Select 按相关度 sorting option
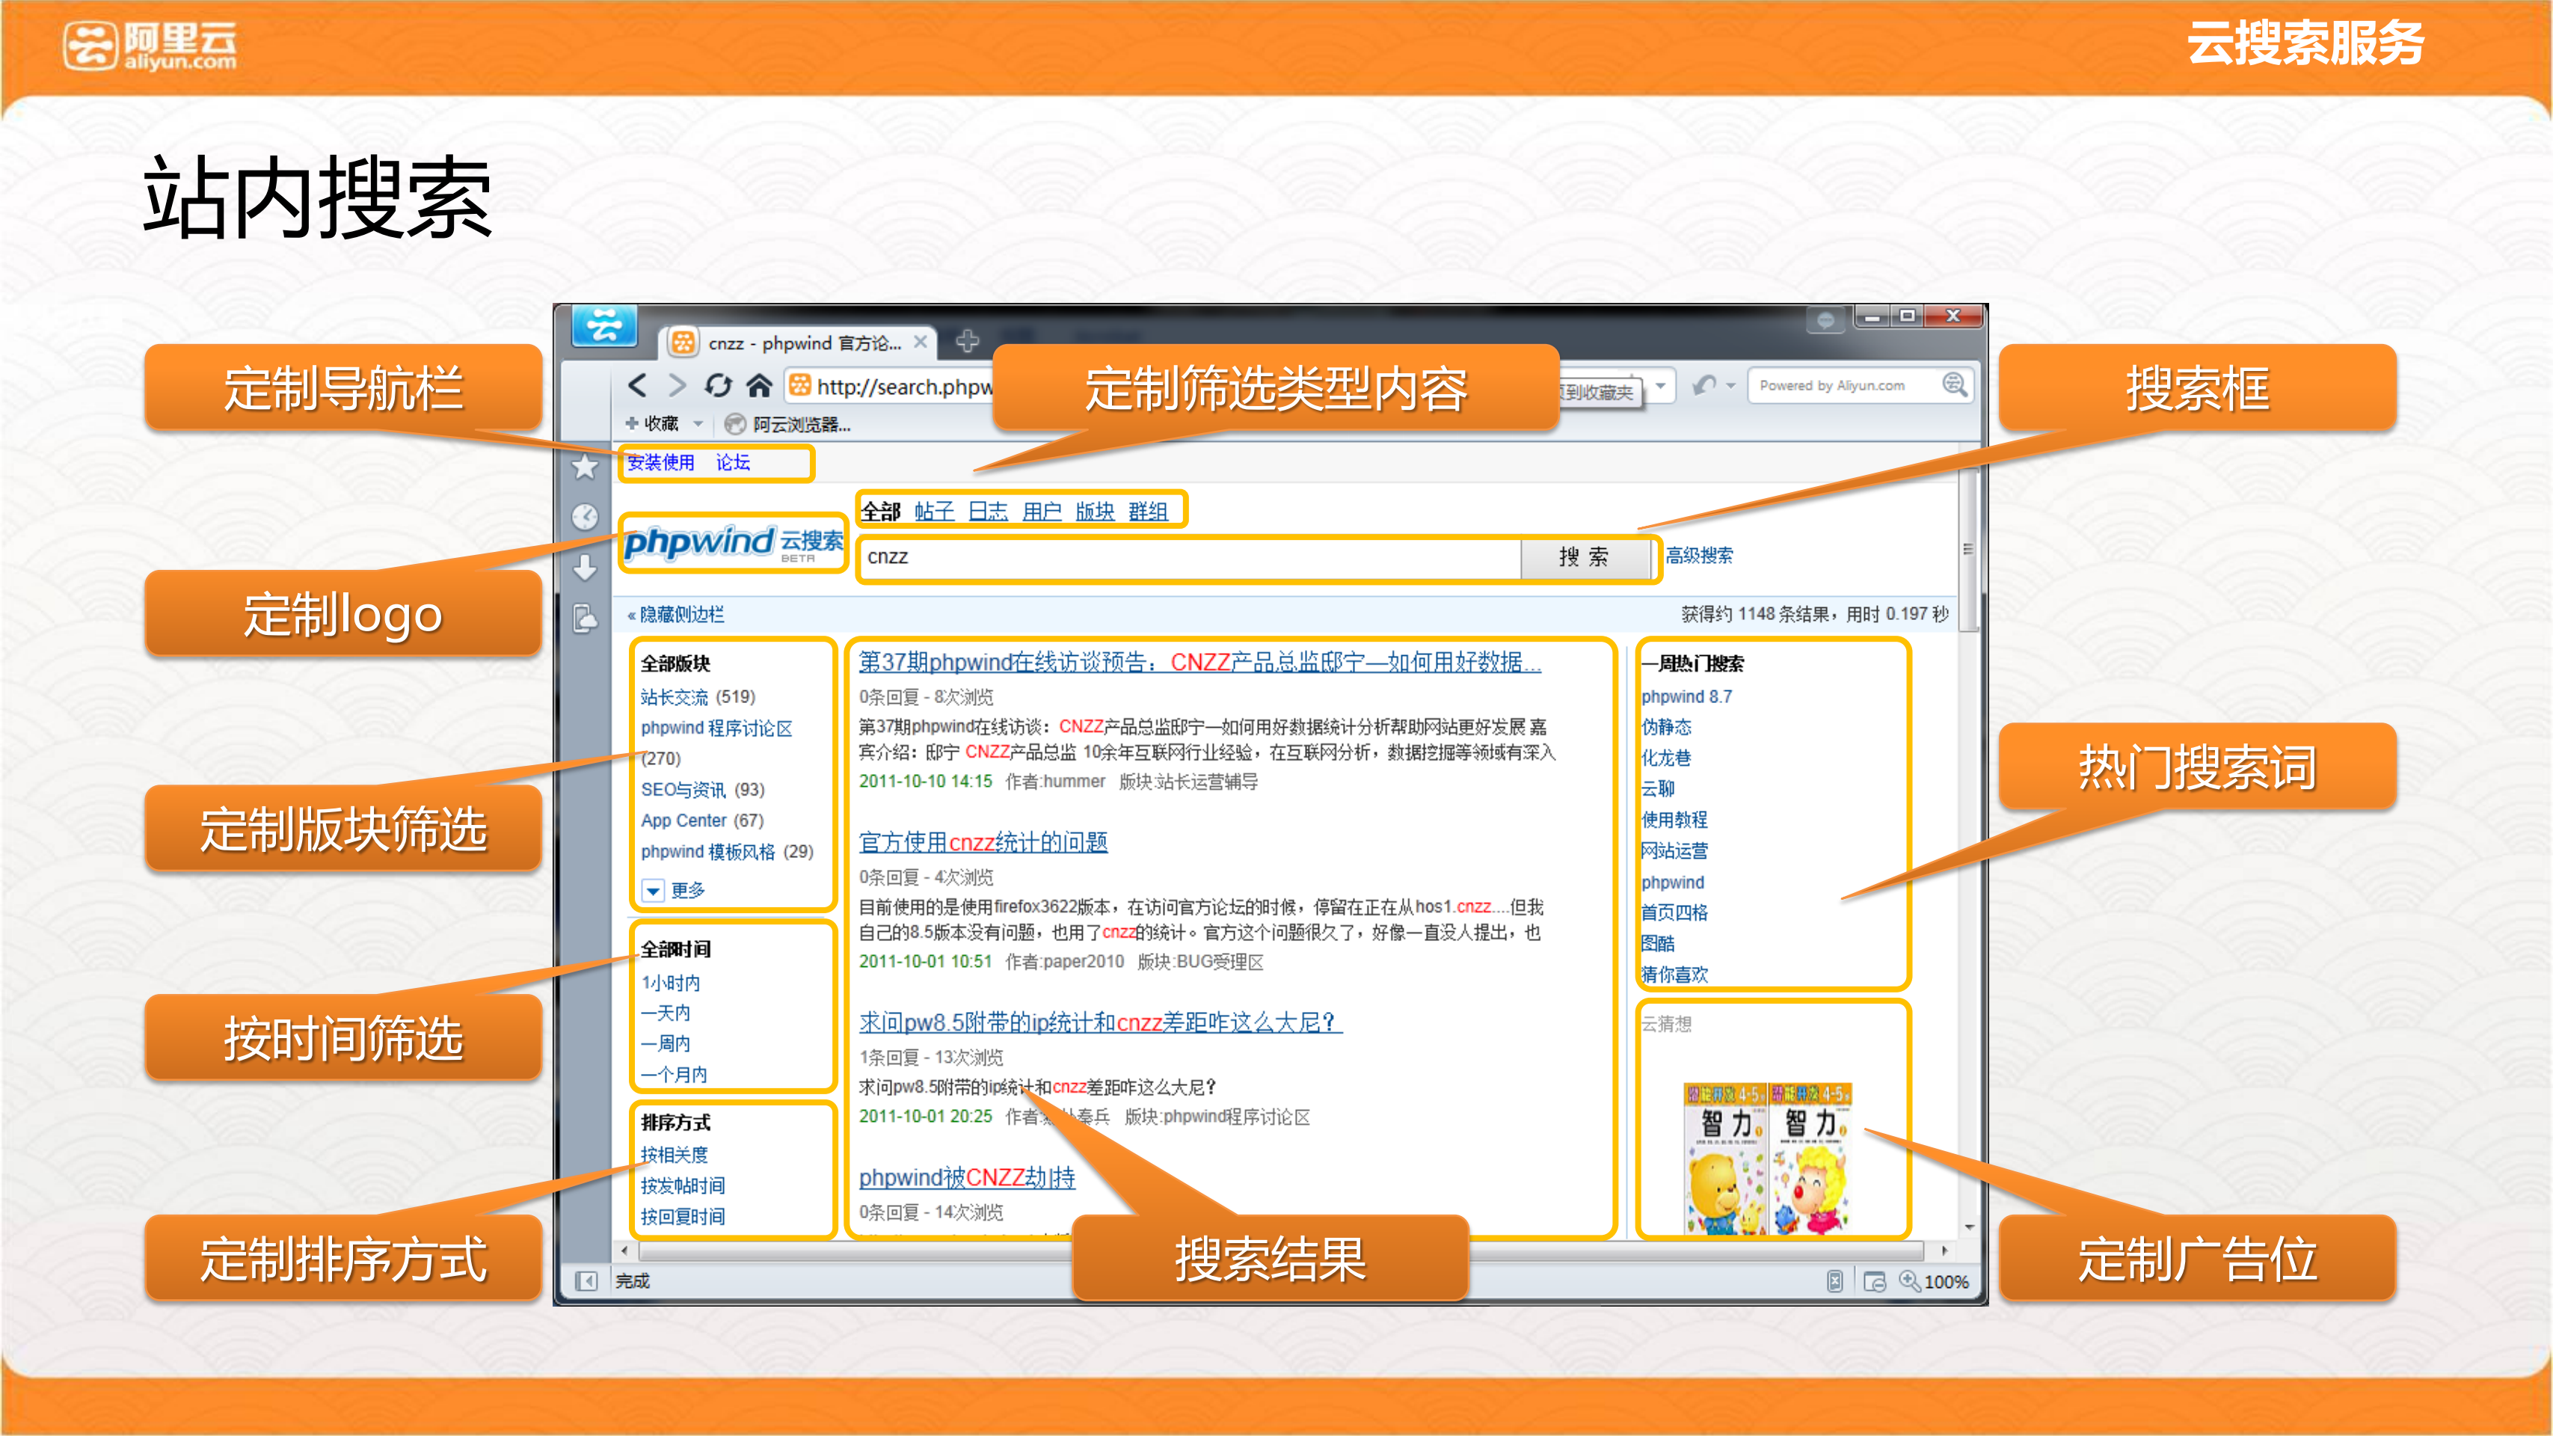Screen dimensions: 2553x1436 674,1153
